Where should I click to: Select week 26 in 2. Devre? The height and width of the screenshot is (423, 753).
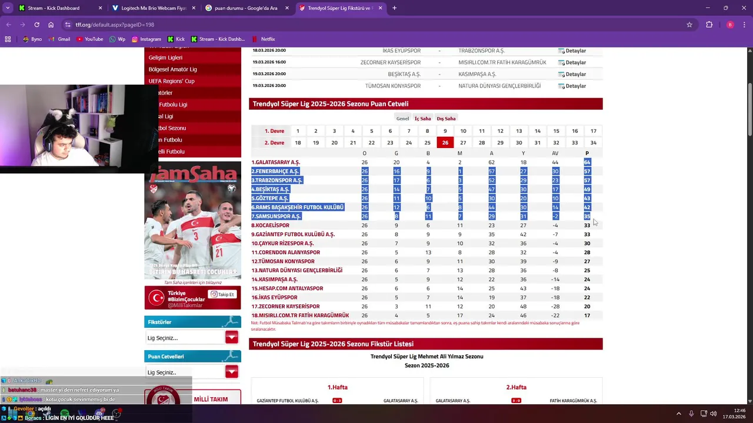click(445, 143)
